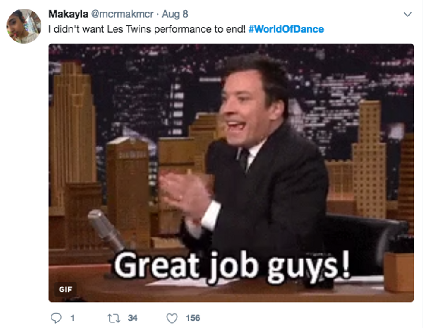Screen dimensions: 423x328
Task: Click the tweet text about Les Twins
Action: [147, 29]
